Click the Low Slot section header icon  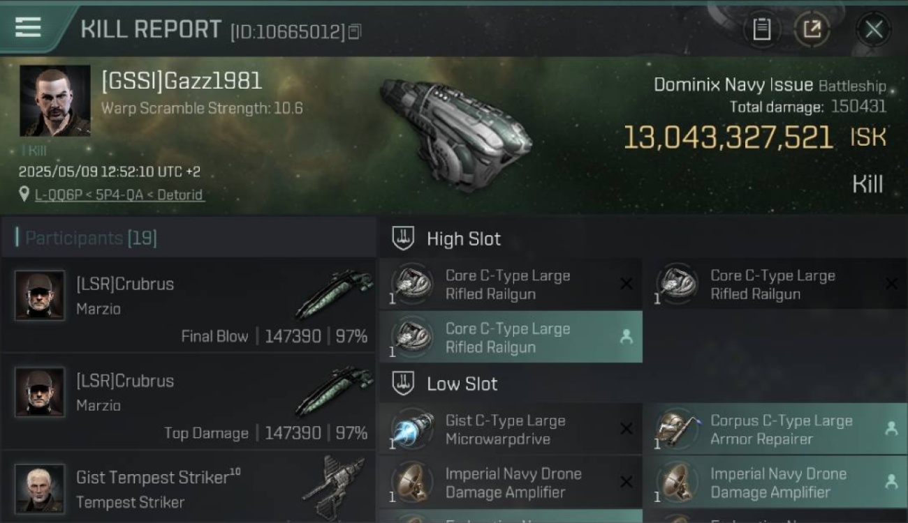coord(403,384)
